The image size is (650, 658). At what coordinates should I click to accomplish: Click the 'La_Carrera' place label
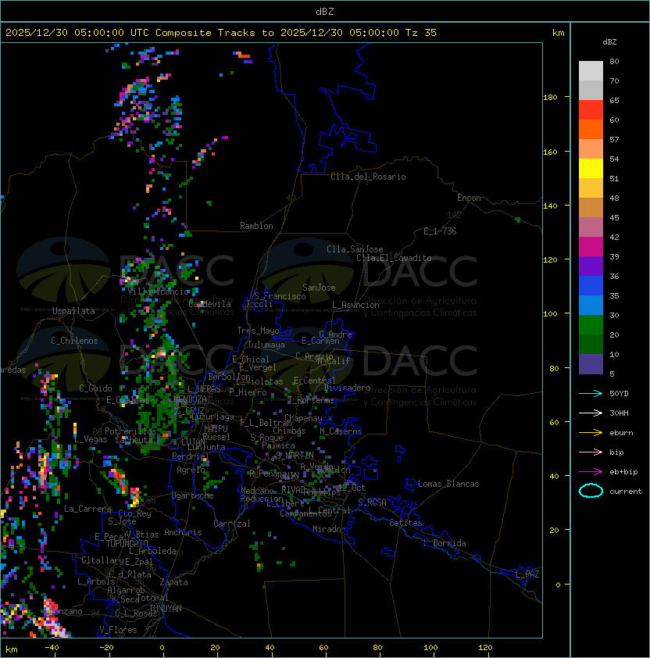pyautogui.click(x=87, y=509)
